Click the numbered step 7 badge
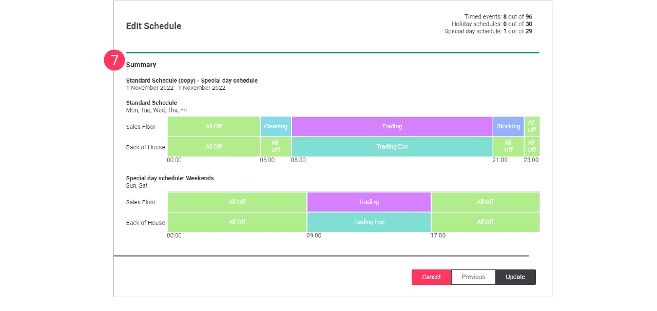Viewport: 657px width, 311px height. click(114, 60)
